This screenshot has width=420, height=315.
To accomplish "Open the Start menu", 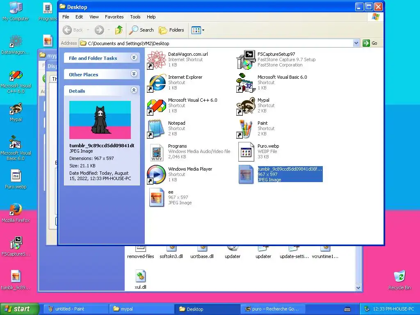I will pyautogui.click(x=19, y=309).
